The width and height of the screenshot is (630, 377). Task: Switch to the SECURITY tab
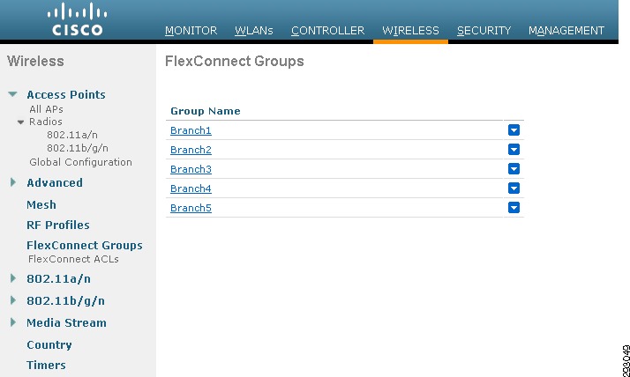click(484, 31)
